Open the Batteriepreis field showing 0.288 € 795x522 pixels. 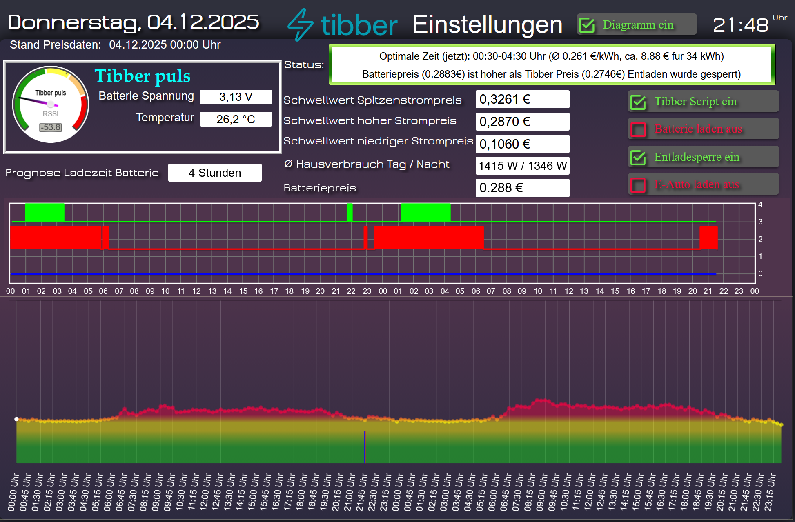click(523, 188)
